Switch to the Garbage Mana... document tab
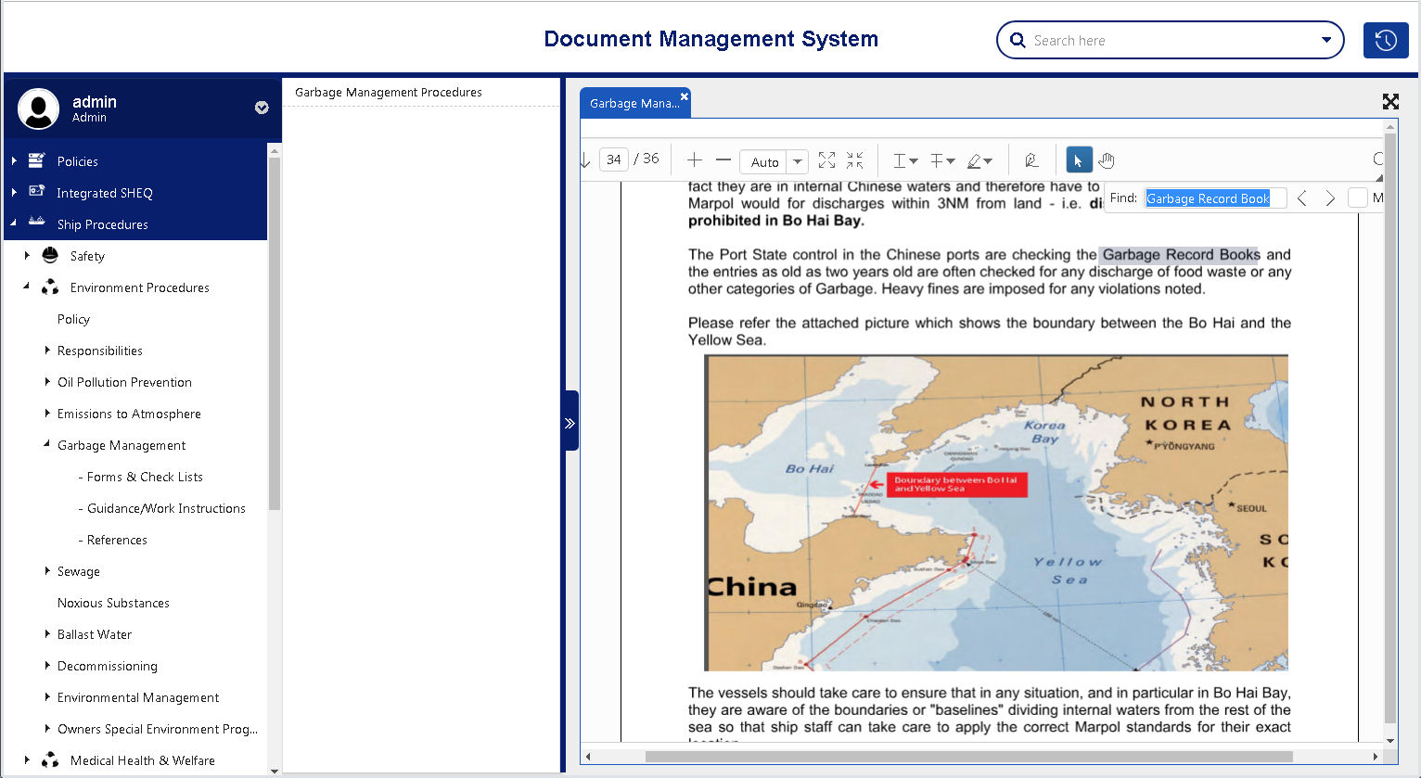1421x778 pixels. pos(634,103)
